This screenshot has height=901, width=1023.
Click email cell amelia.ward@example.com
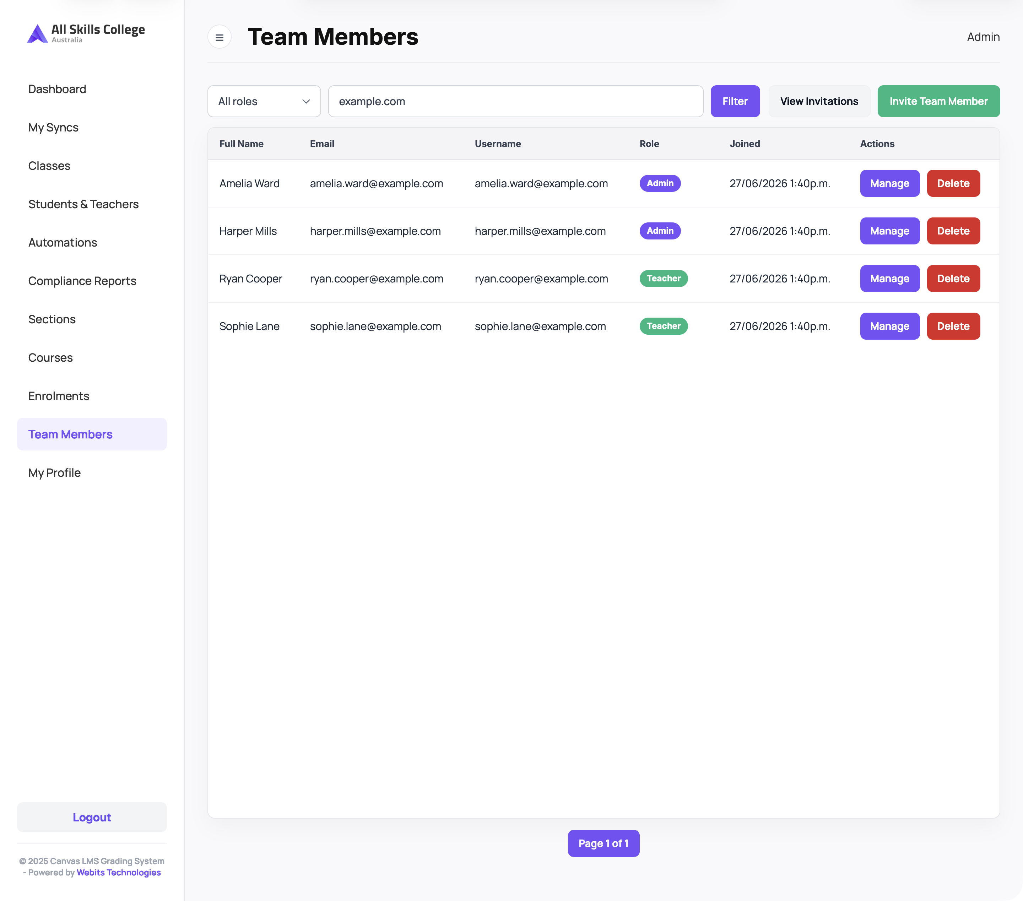[377, 183]
